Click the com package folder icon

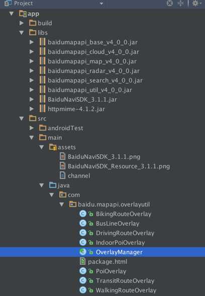pos(63,194)
